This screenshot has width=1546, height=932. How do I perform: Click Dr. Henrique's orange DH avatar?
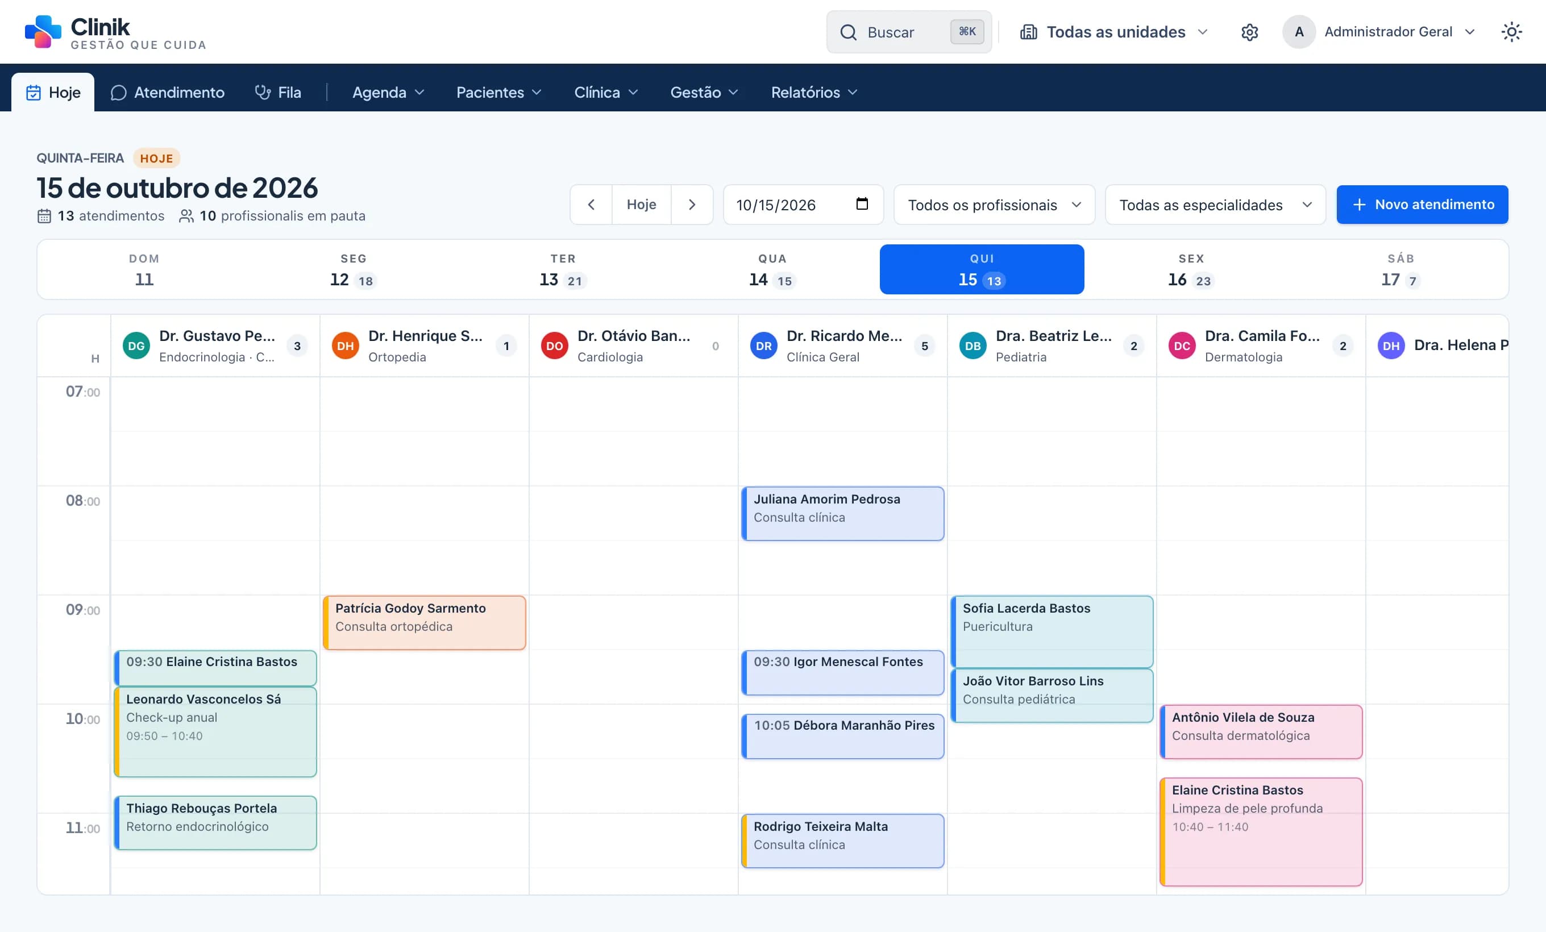(x=345, y=346)
